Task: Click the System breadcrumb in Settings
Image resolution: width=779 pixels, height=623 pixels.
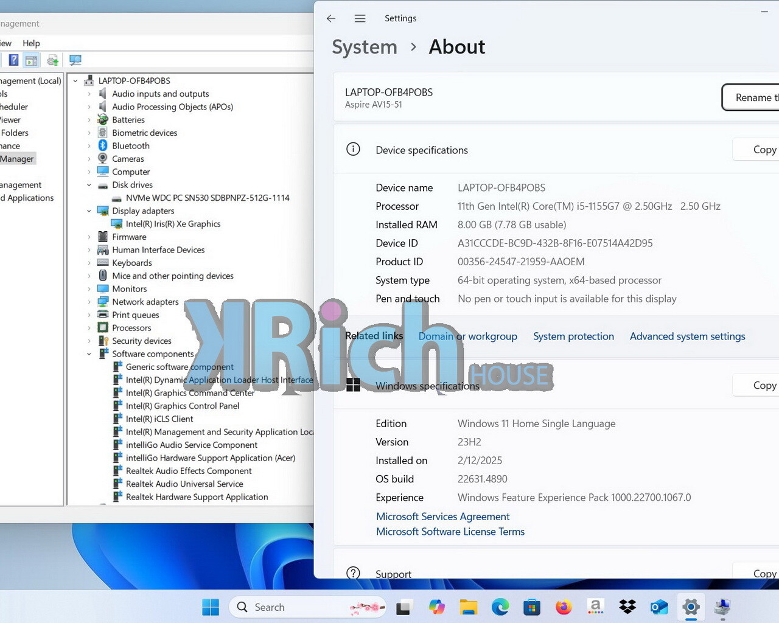Action: (x=365, y=47)
